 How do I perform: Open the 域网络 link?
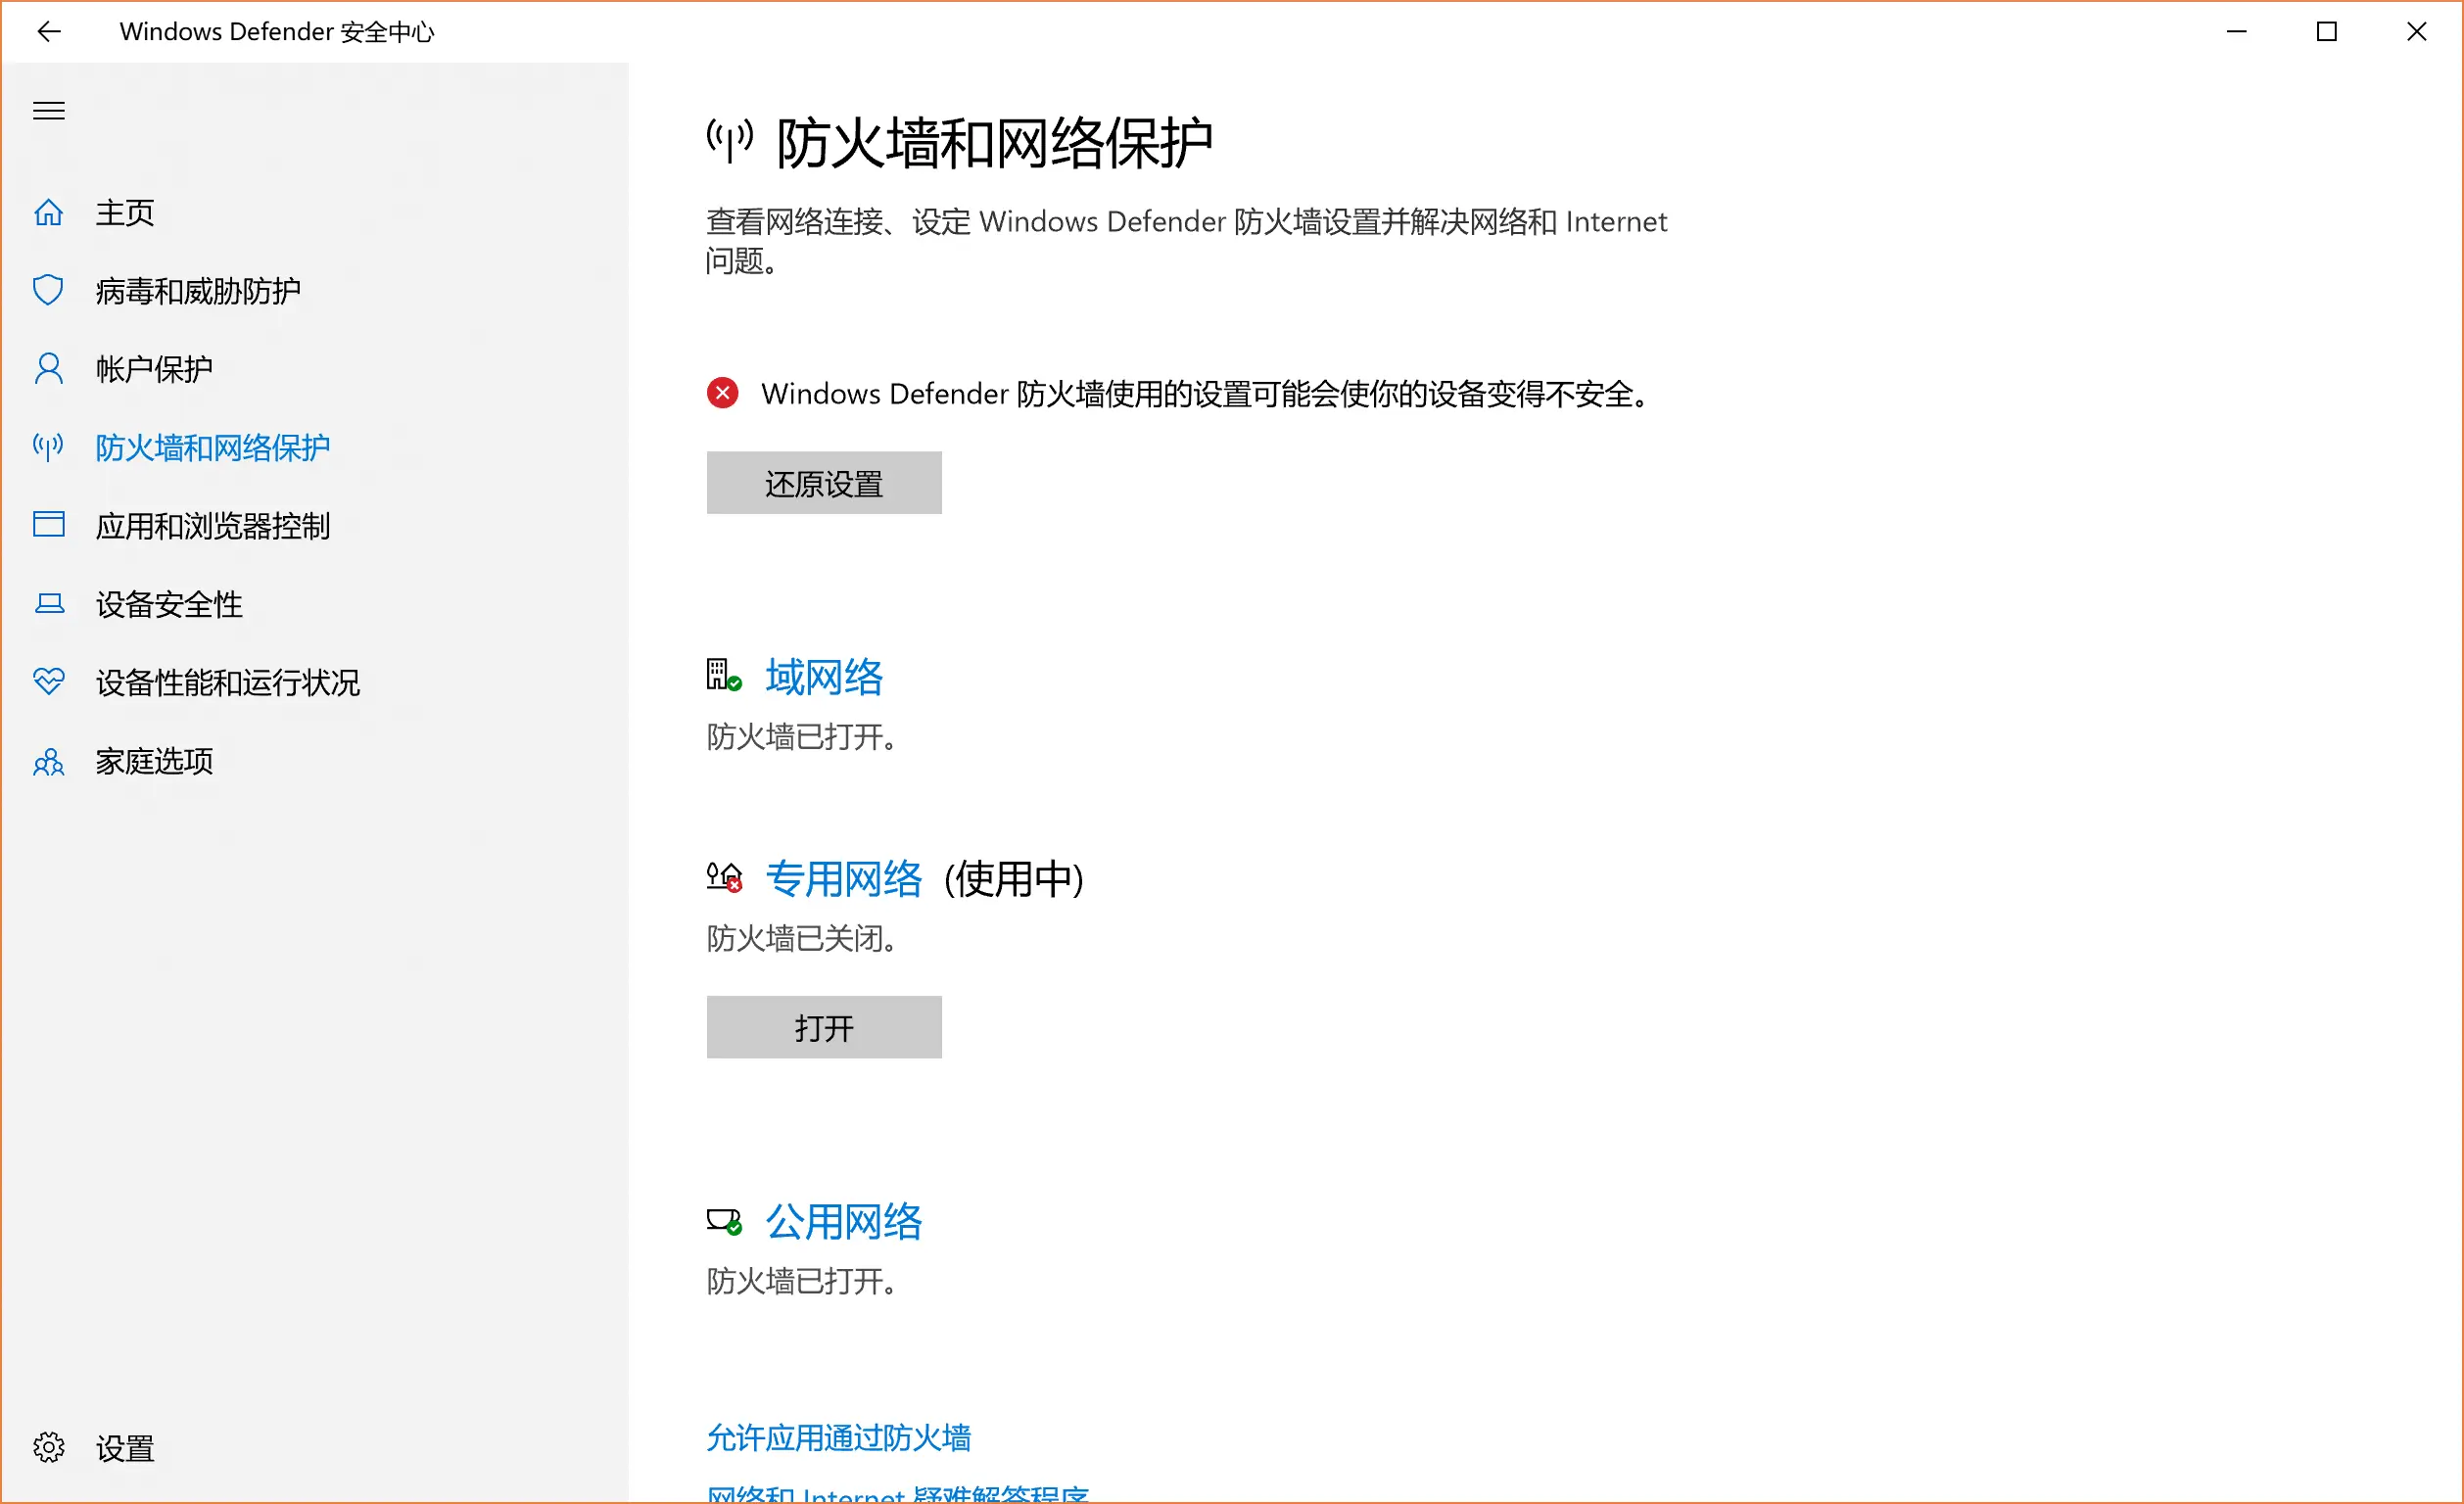pyautogui.click(x=823, y=678)
